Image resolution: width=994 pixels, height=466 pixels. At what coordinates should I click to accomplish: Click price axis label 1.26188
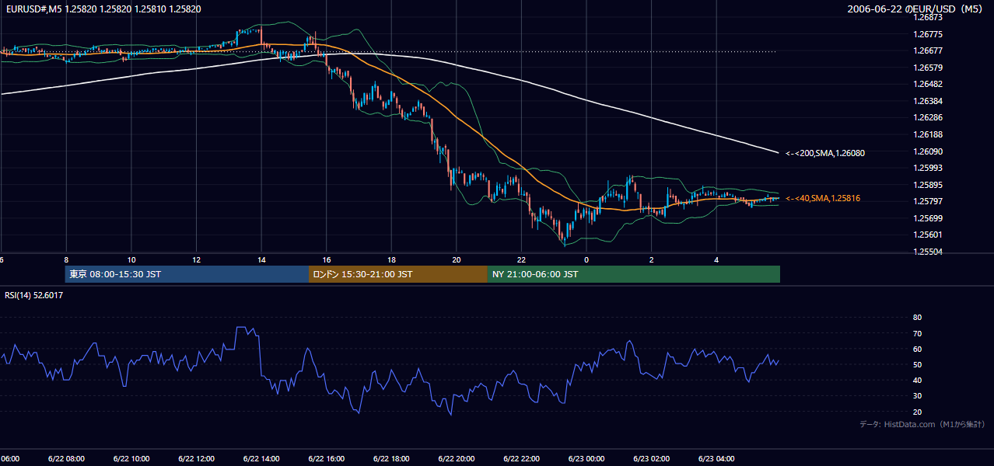(x=929, y=134)
